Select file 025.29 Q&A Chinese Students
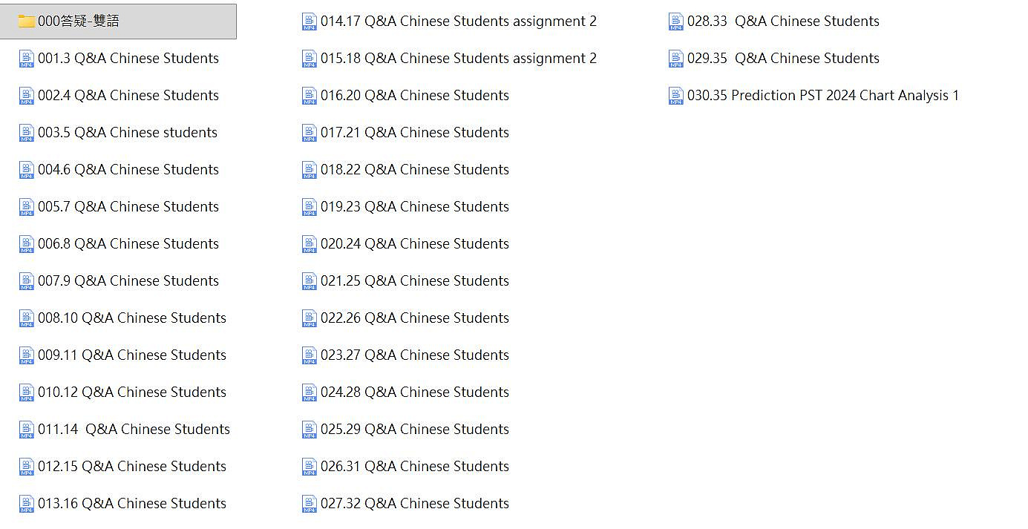 pos(406,430)
